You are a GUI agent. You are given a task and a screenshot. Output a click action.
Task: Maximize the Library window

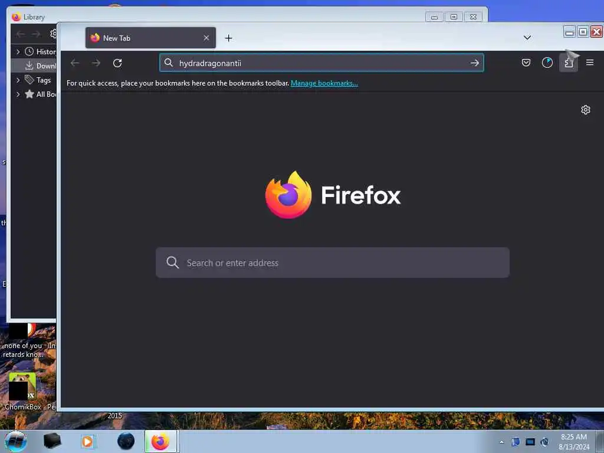454,17
